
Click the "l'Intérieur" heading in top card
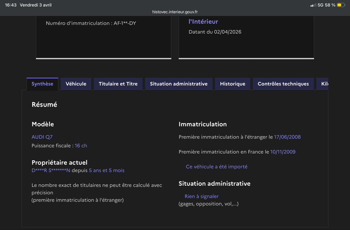[203, 21]
